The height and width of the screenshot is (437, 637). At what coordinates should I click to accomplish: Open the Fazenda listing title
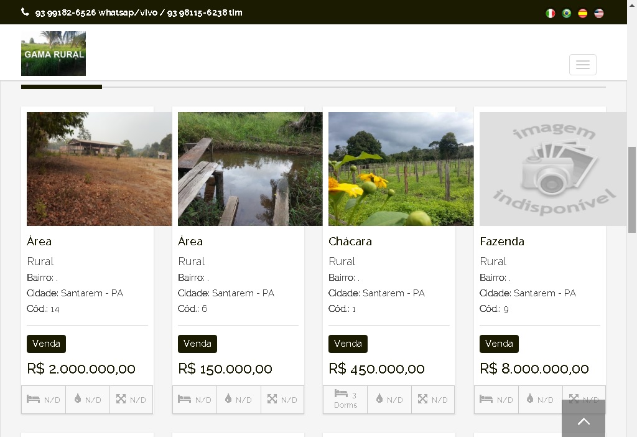pos(502,241)
